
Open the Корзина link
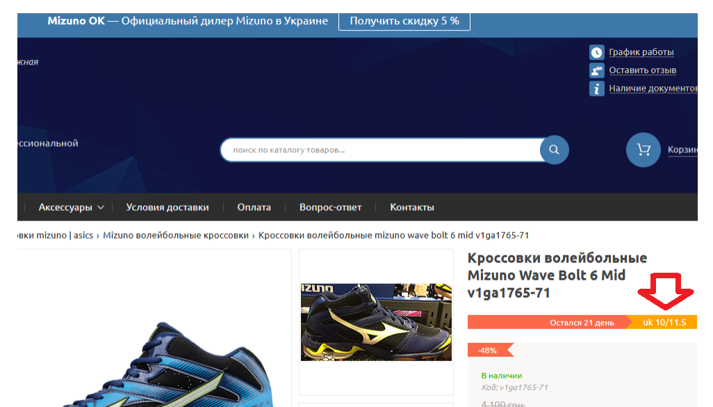(682, 150)
